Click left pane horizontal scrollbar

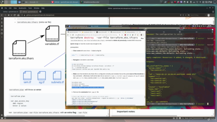(45, 116)
